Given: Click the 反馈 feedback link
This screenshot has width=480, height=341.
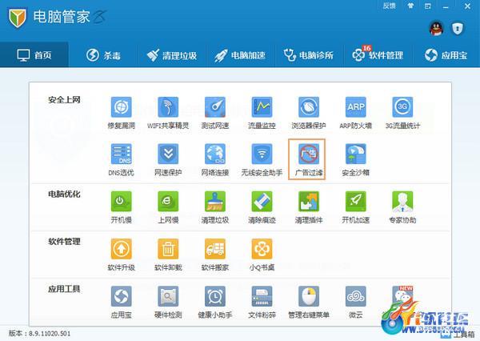Looking at the screenshot, I should [389, 6].
